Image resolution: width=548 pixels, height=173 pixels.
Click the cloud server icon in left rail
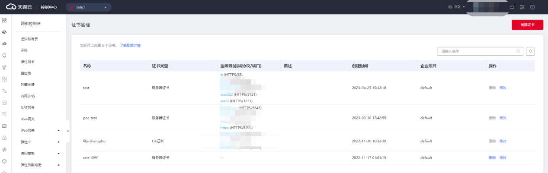coord(4,44)
